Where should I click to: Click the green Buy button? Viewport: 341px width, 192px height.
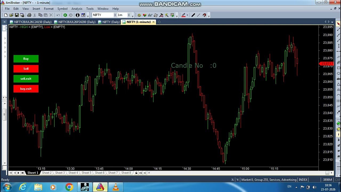click(x=26, y=59)
